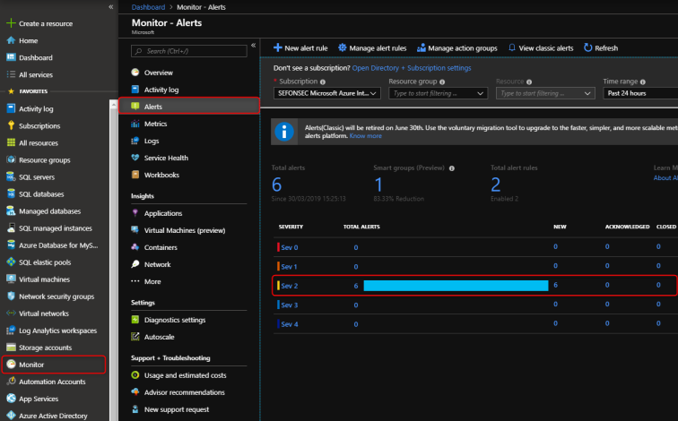The image size is (678, 421).
Task: Click the Sev 2 blue alert bar
Action: pyautogui.click(x=456, y=286)
